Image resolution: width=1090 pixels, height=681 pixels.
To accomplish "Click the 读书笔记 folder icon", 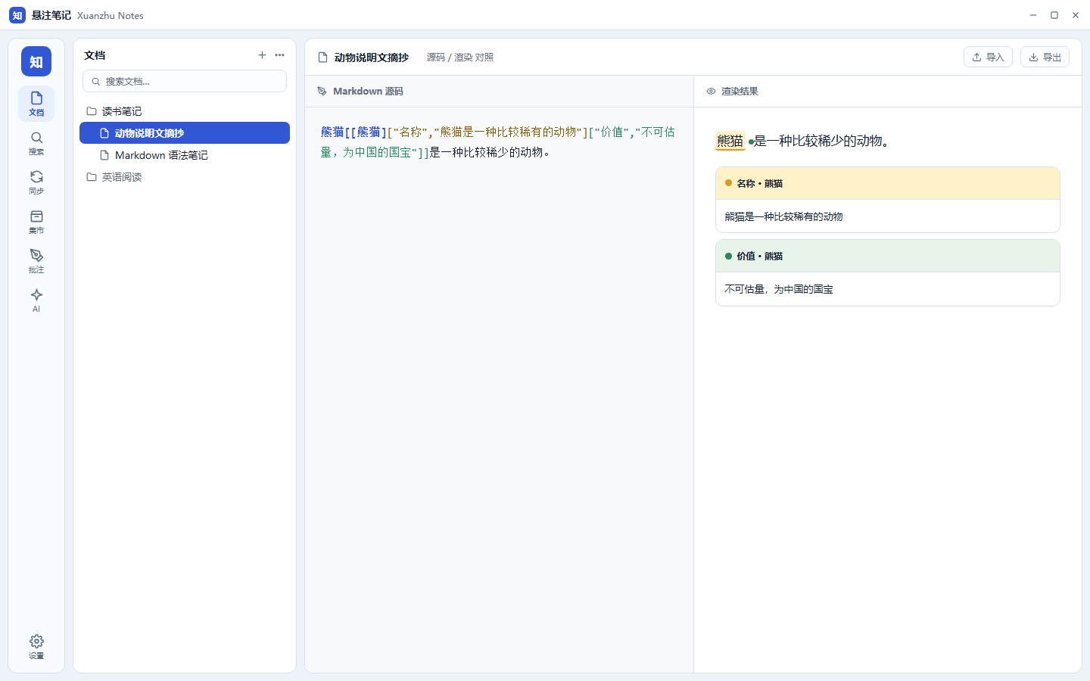I will point(92,111).
